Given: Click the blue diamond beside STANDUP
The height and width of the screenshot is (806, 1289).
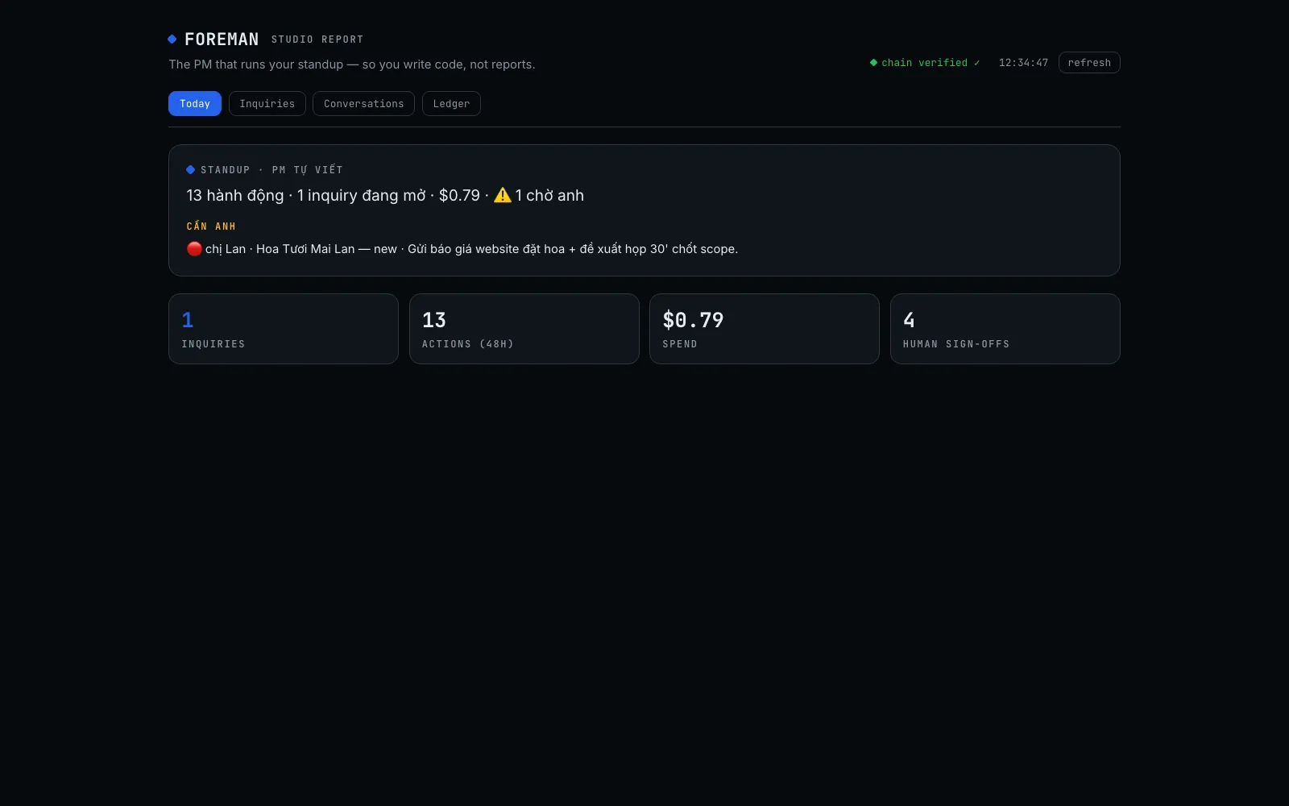Looking at the screenshot, I should point(190,169).
